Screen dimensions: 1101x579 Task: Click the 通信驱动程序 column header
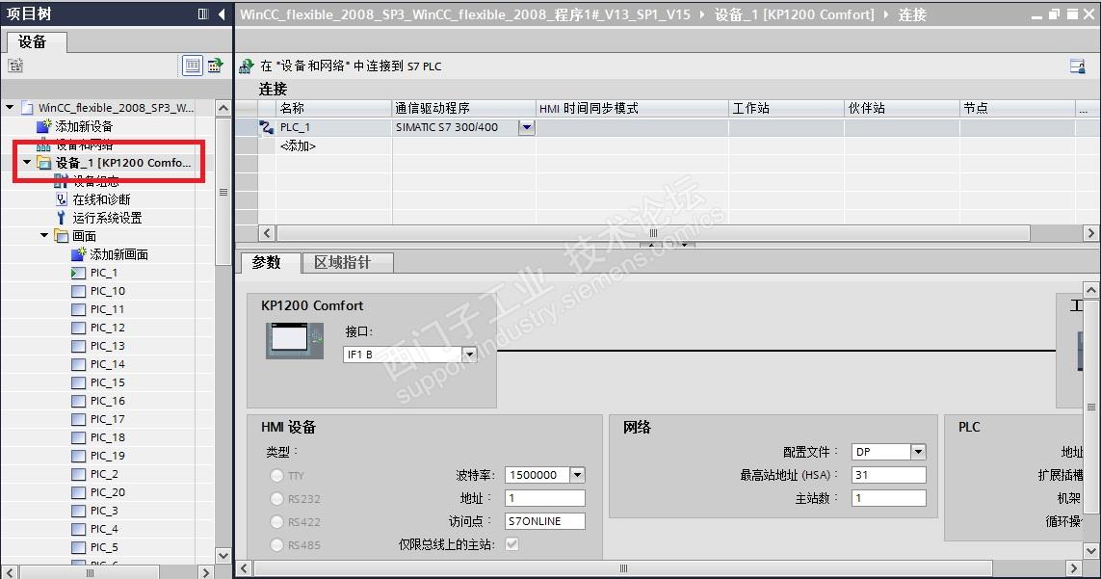[463, 108]
